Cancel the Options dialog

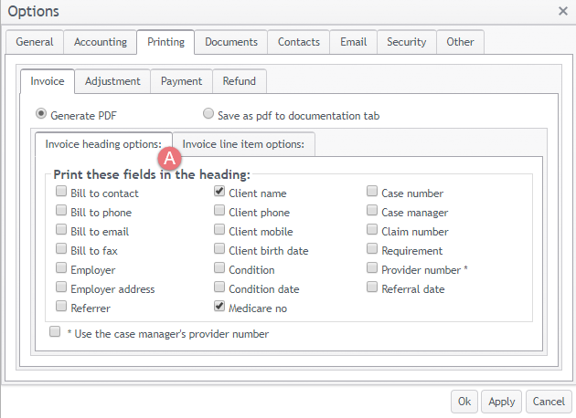(548, 402)
